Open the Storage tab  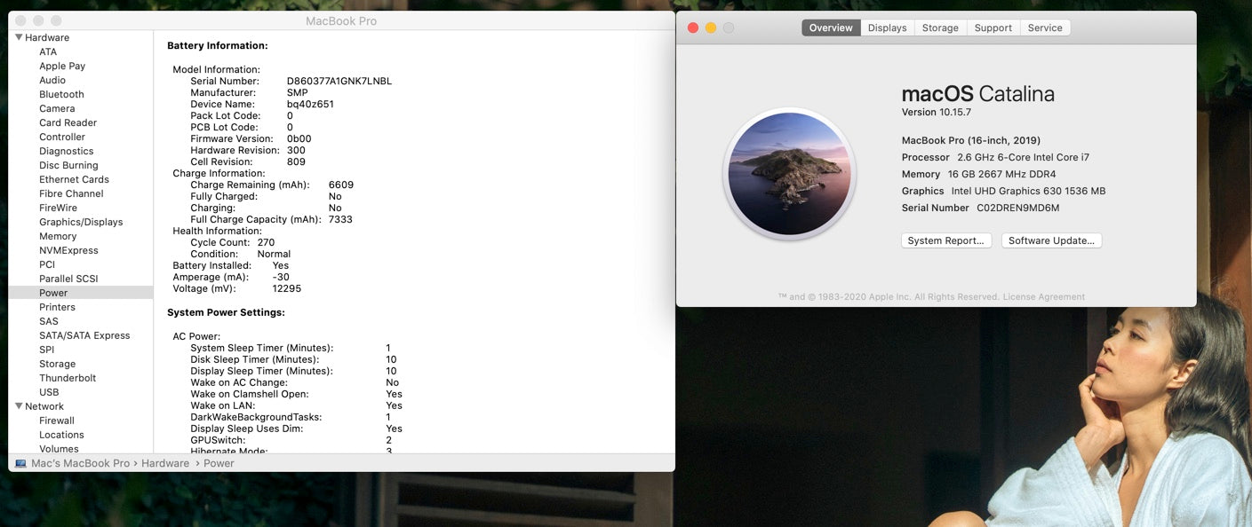tap(939, 28)
